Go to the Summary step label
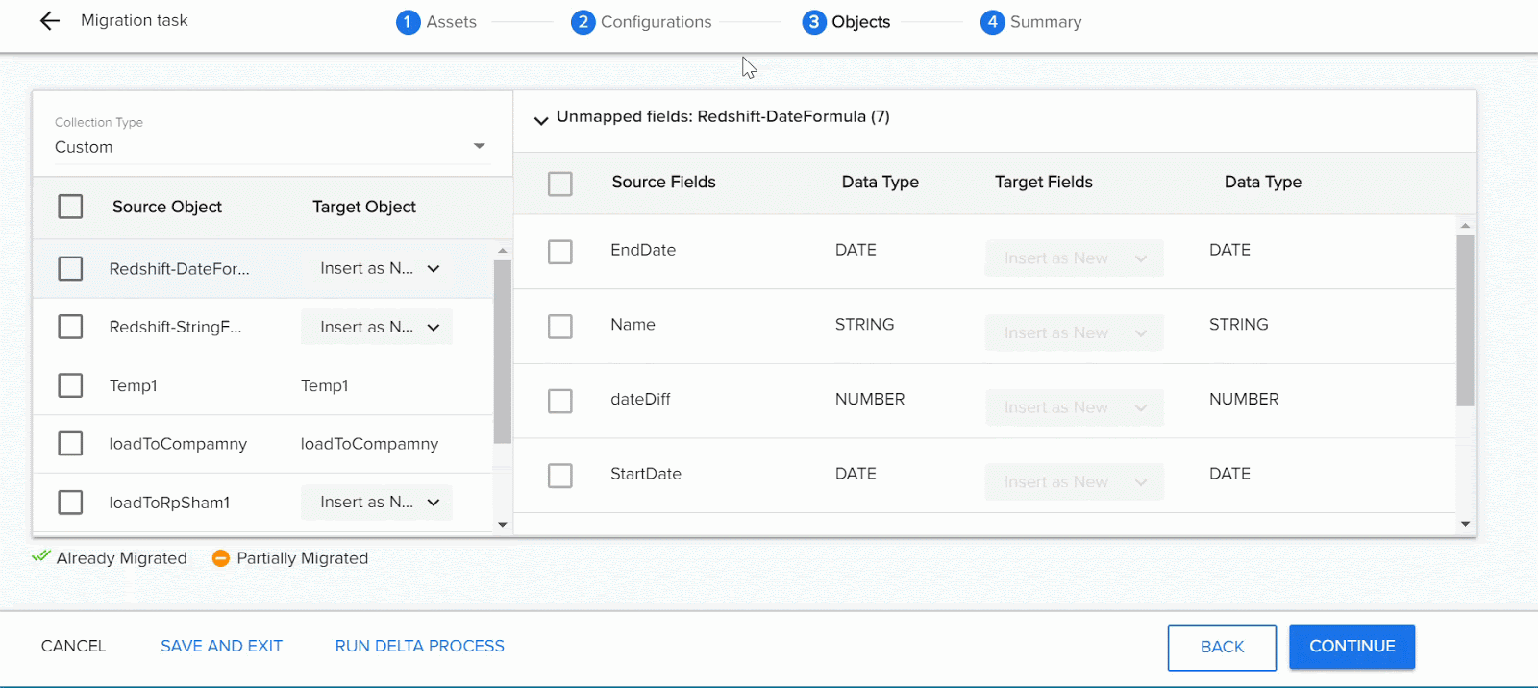The image size is (1538, 688). click(x=1045, y=22)
